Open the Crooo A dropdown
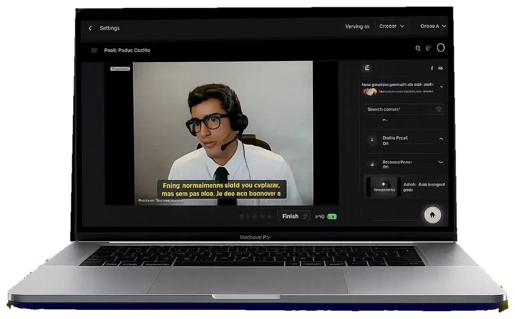 [433, 26]
